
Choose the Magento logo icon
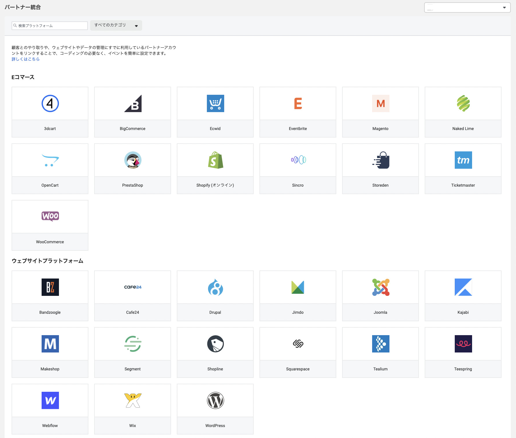click(380, 103)
